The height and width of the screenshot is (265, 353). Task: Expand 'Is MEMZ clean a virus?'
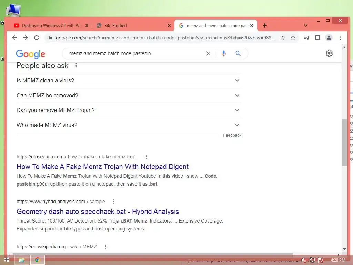coord(129,80)
